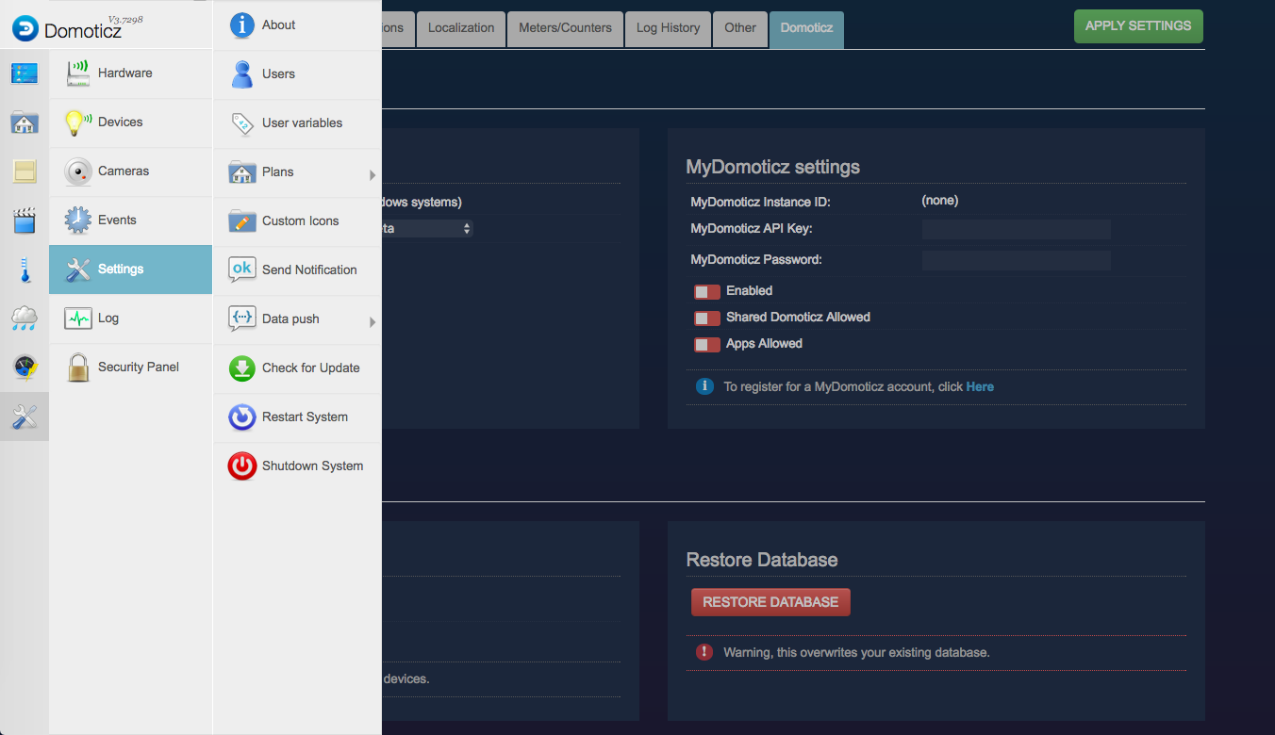Click the Events clock-gear icon
1275x735 pixels.
click(77, 220)
